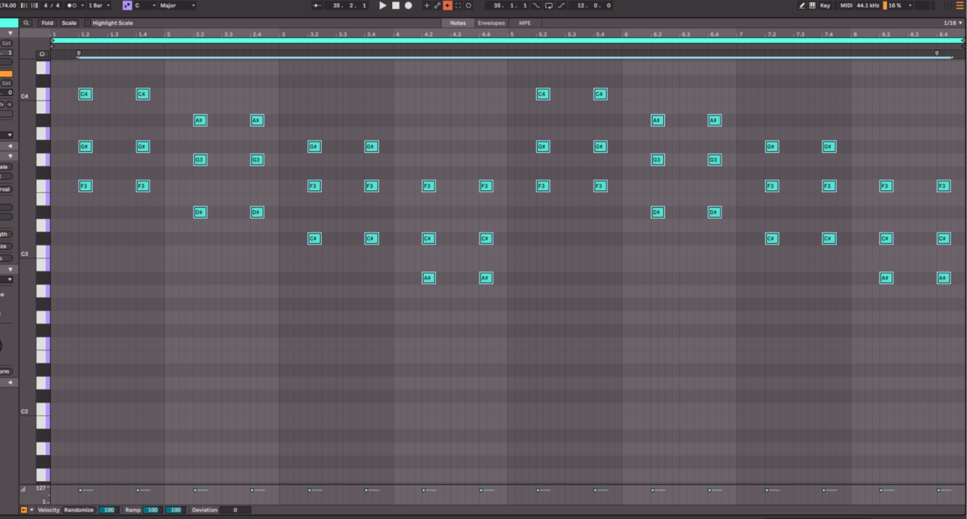
Task: Click the 16 % CPU load indicator
Action: tap(894, 5)
